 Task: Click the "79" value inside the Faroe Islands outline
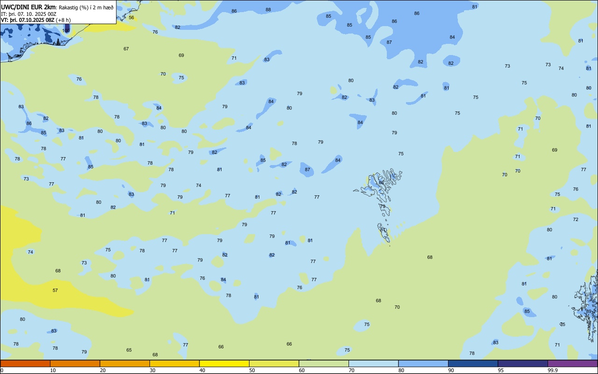383,206
